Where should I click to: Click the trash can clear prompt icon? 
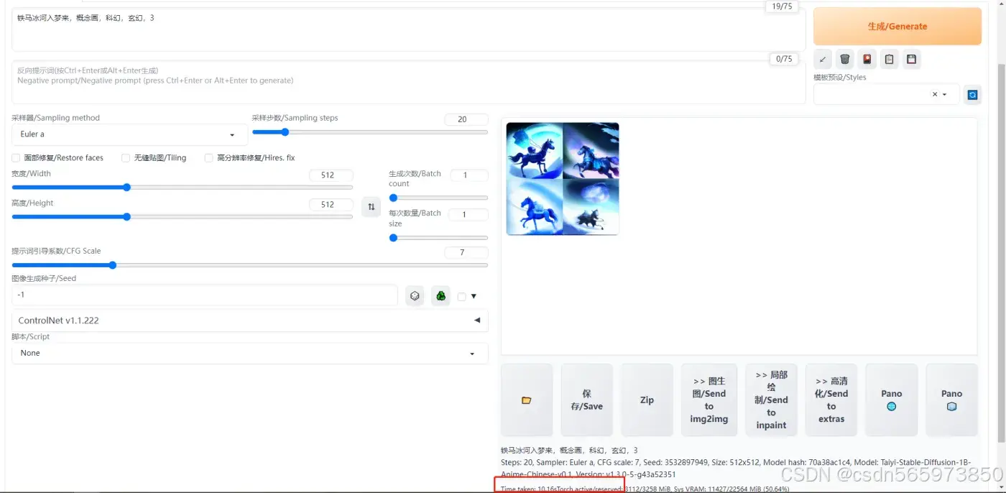pos(845,59)
